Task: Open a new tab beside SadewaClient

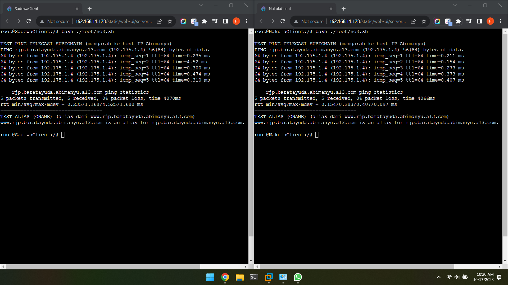Action: coord(89,8)
